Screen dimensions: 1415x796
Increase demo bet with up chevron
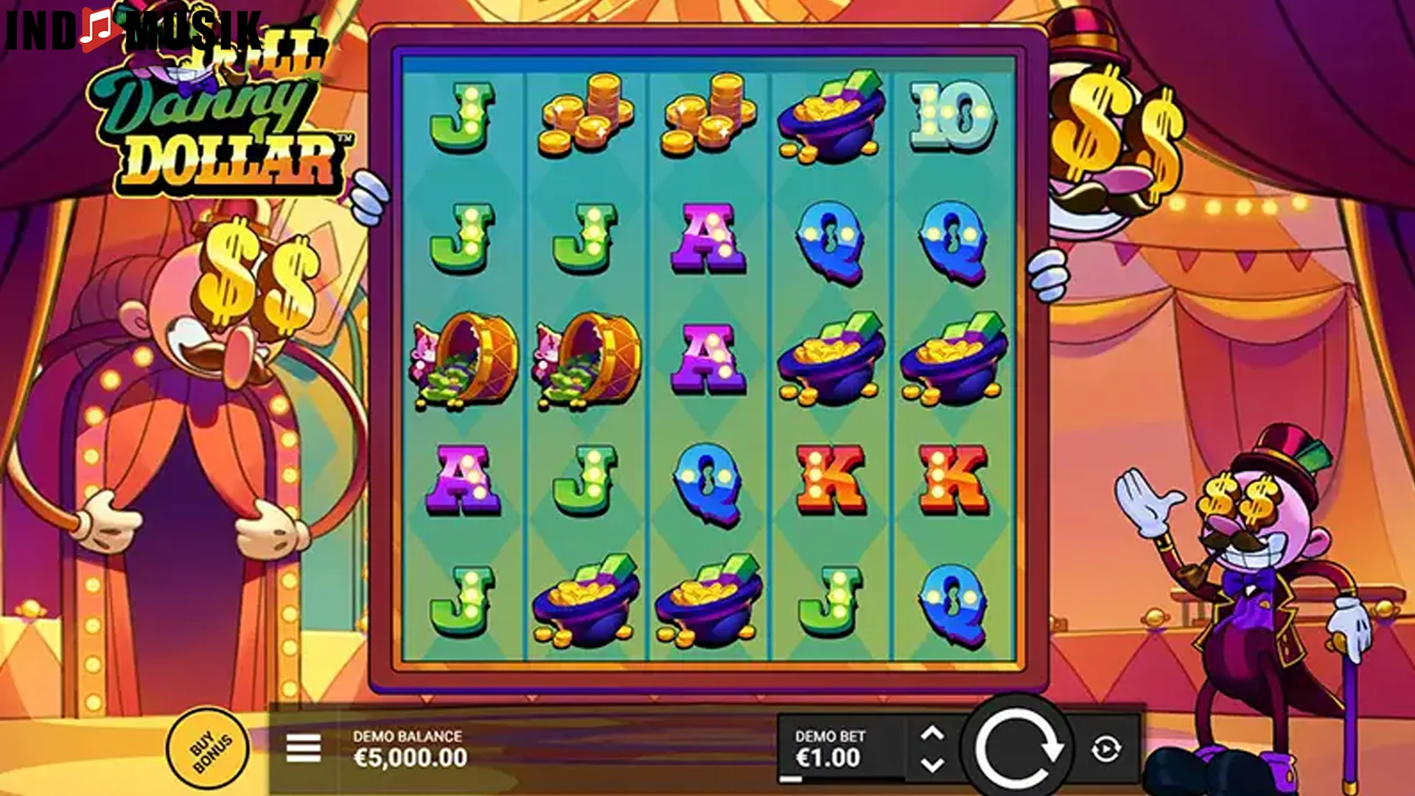(x=932, y=733)
